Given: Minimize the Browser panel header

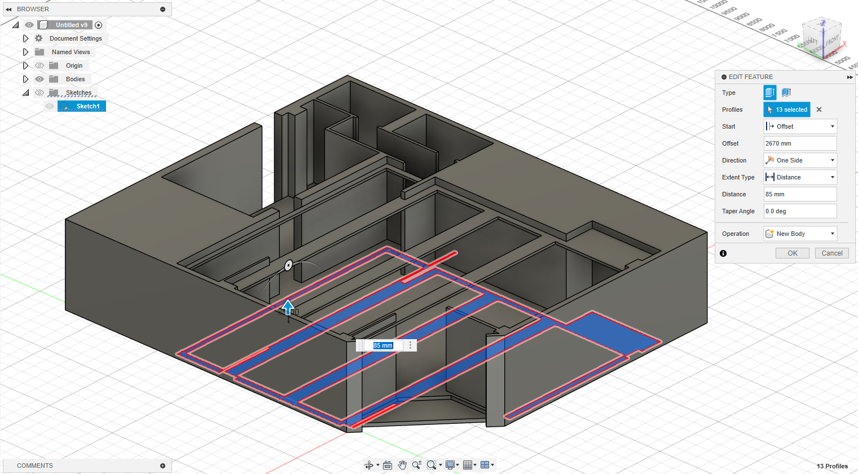Looking at the screenshot, I should click(x=163, y=9).
